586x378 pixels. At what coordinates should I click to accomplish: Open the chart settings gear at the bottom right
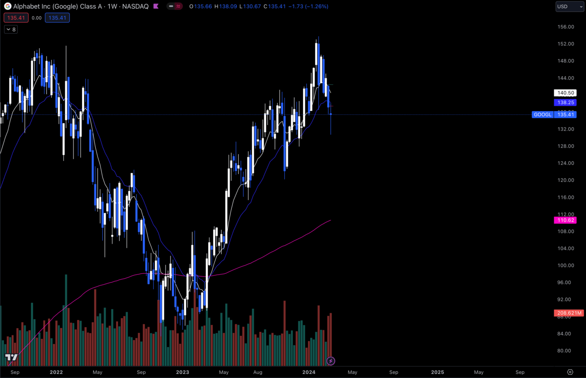tap(570, 372)
